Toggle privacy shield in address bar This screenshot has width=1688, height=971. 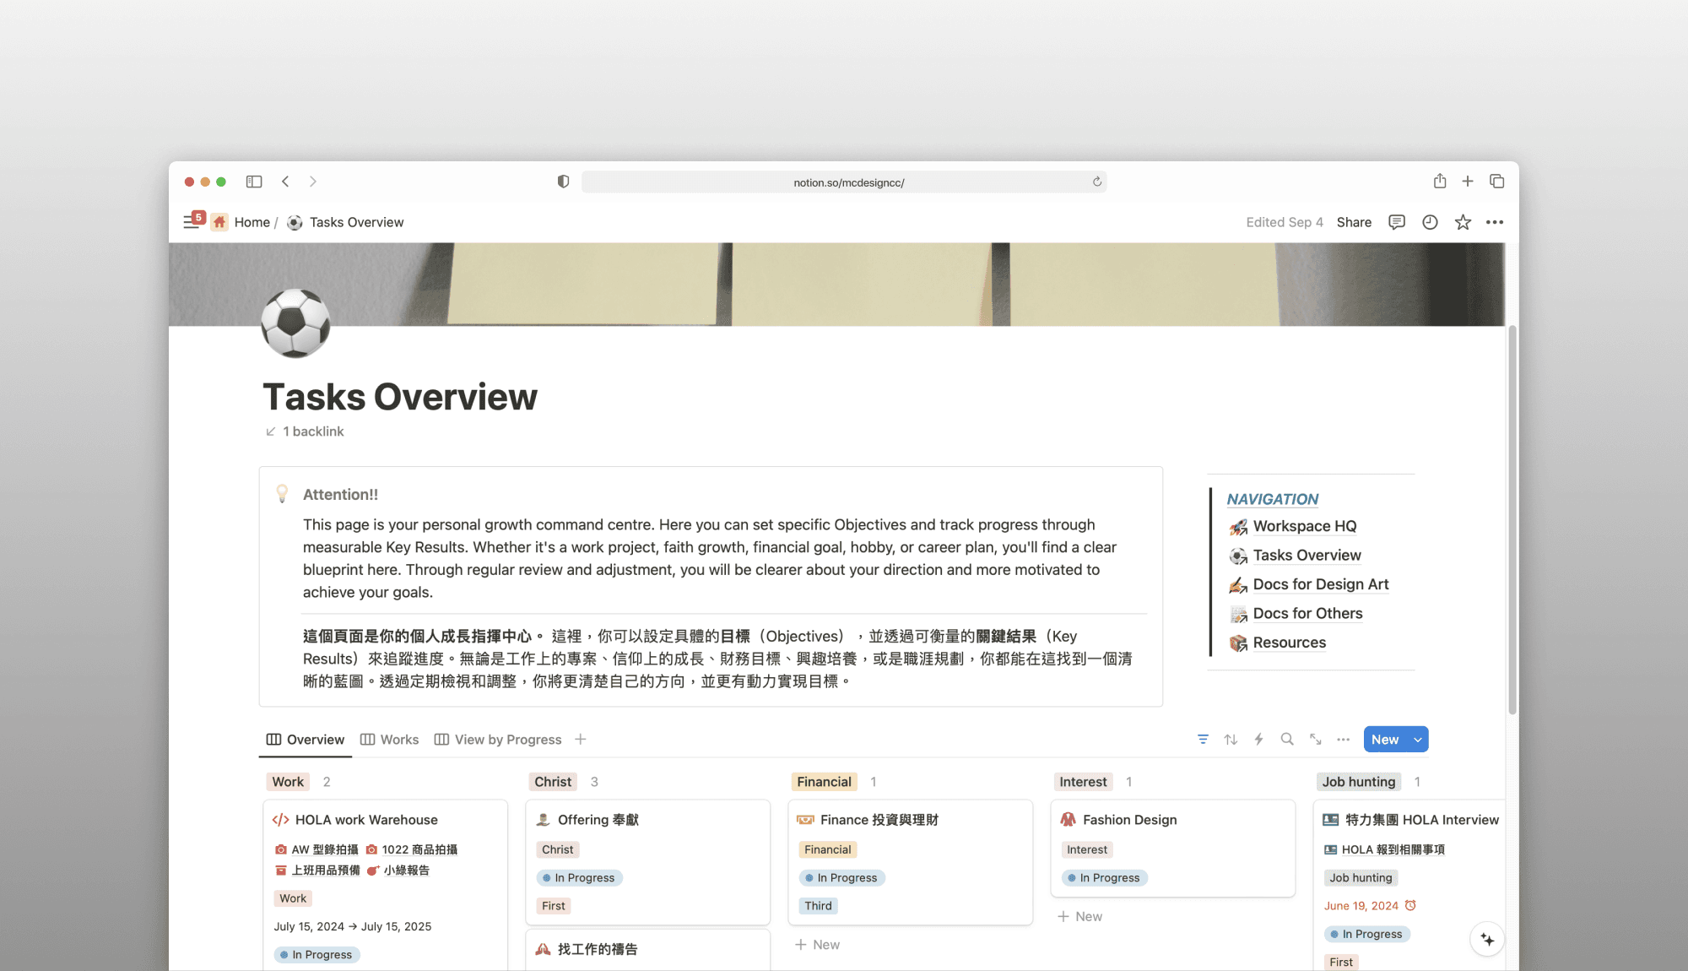click(x=563, y=182)
